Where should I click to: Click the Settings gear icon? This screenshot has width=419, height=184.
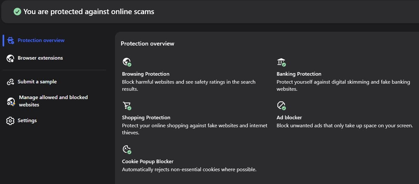coord(10,121)
